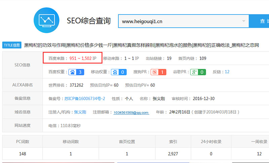Click the domain age 2年2月16日
Image resolution: width=269 pixels, height=163 pixels.
click(180, 112)
